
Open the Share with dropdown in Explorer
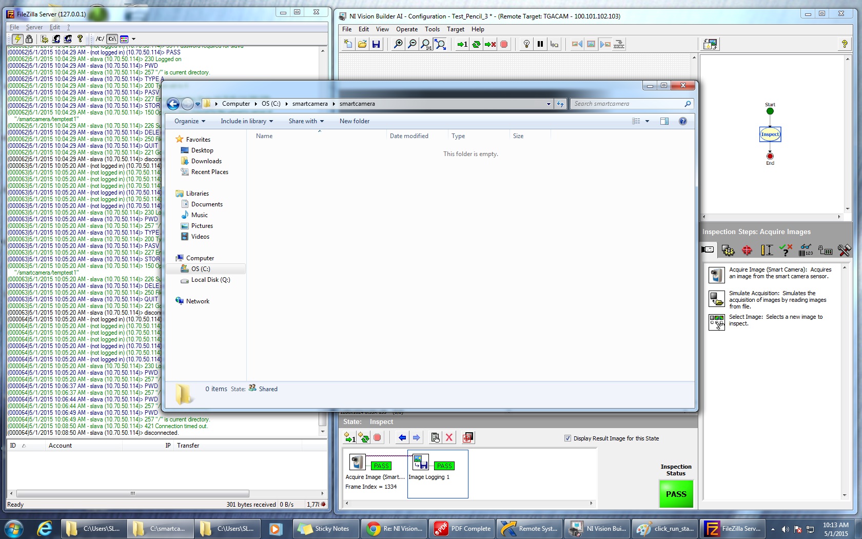[306, 121]
